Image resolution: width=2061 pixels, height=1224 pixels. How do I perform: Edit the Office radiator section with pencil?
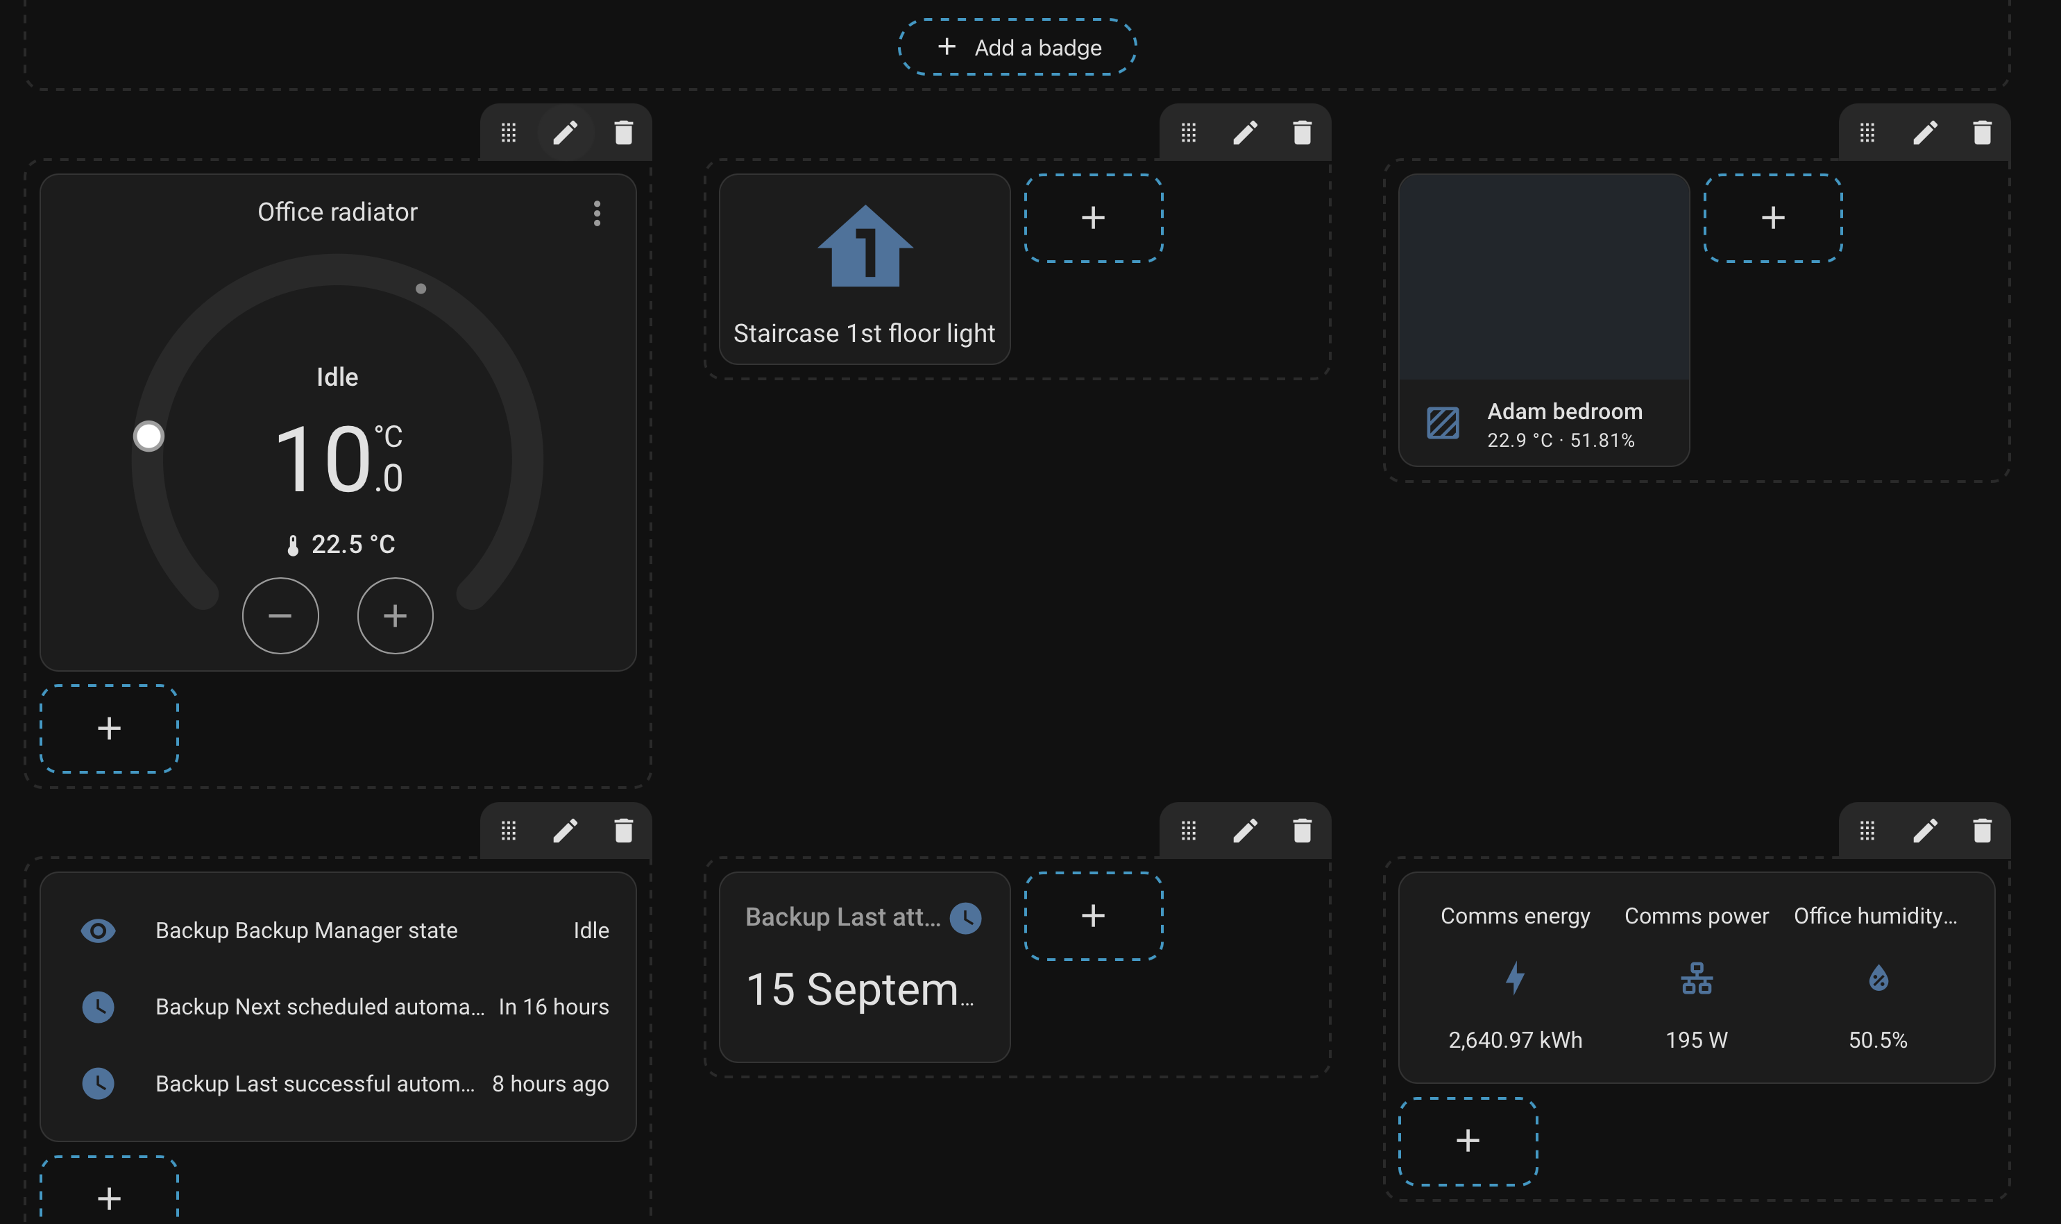pos(565,133)
